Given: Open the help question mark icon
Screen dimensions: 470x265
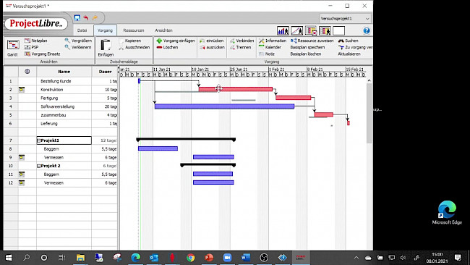Looking at the screenshot, I should (367, 30).
